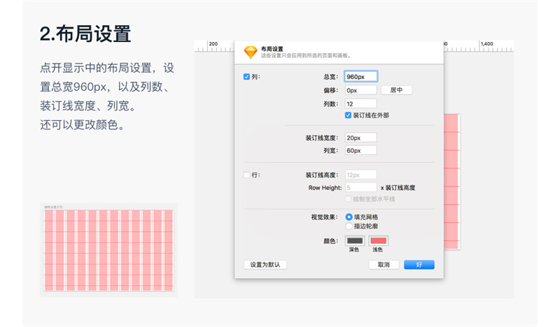Uncheck the 装订线在外部 checkbox
560x327 pixels.
[349, 115]
